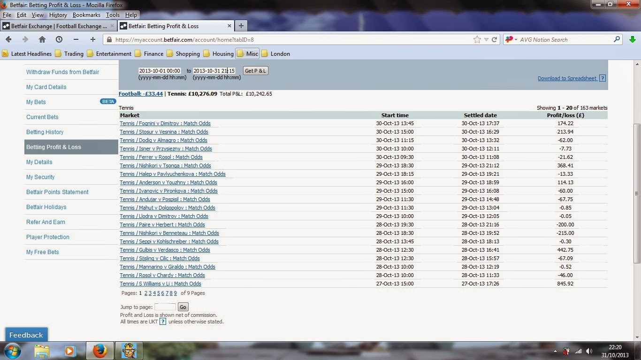Click the Jump to page input box
The image size is (641, 360).
tap(165, 307)
